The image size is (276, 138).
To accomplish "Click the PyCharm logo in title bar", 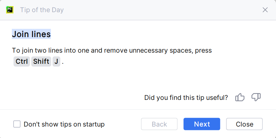I will (x=10, y=10).
